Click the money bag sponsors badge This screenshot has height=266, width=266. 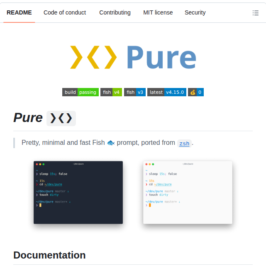pyautogui.click(x=195, y=92)
